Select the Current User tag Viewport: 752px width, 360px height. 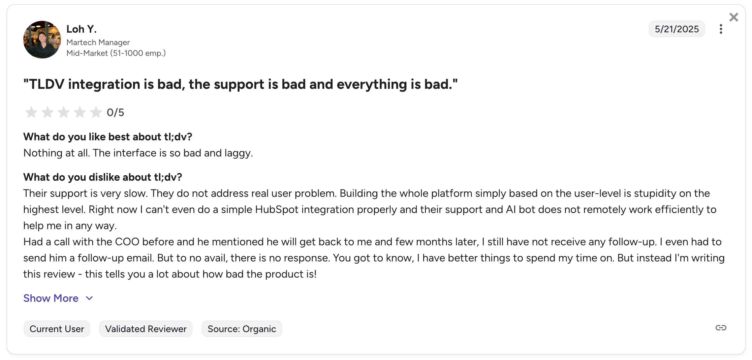[x=57, y=329]
